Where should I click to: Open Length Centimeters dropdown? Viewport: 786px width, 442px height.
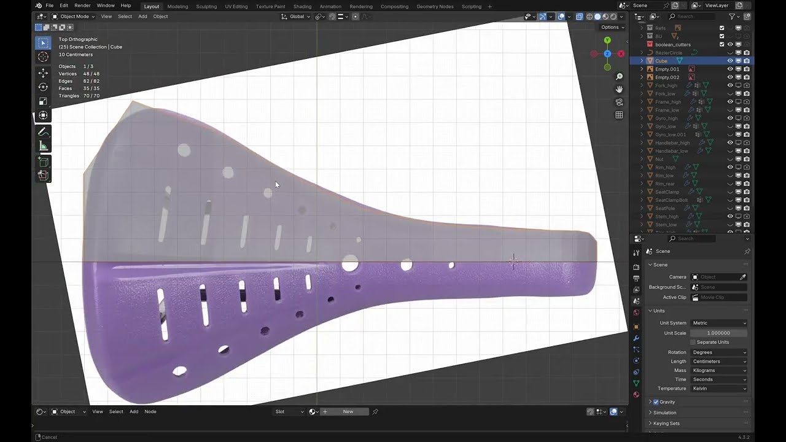pyautogui.click(x=719, y=362)
